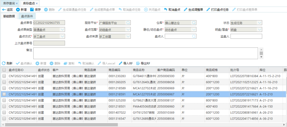Screen dimensions: 287x127
Task: Open search lookup for 盘点人 field
Action: [x=194, y=36]
